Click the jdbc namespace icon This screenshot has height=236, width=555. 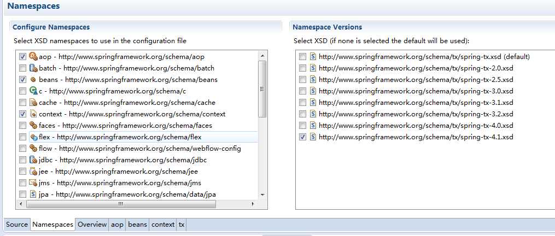click(x=33, y=160)
